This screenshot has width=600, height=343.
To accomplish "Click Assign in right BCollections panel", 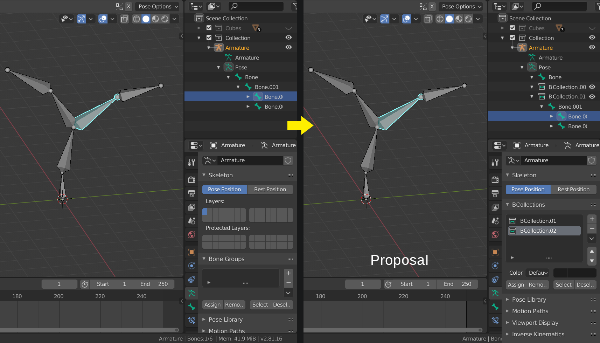I will click(516, 285).
